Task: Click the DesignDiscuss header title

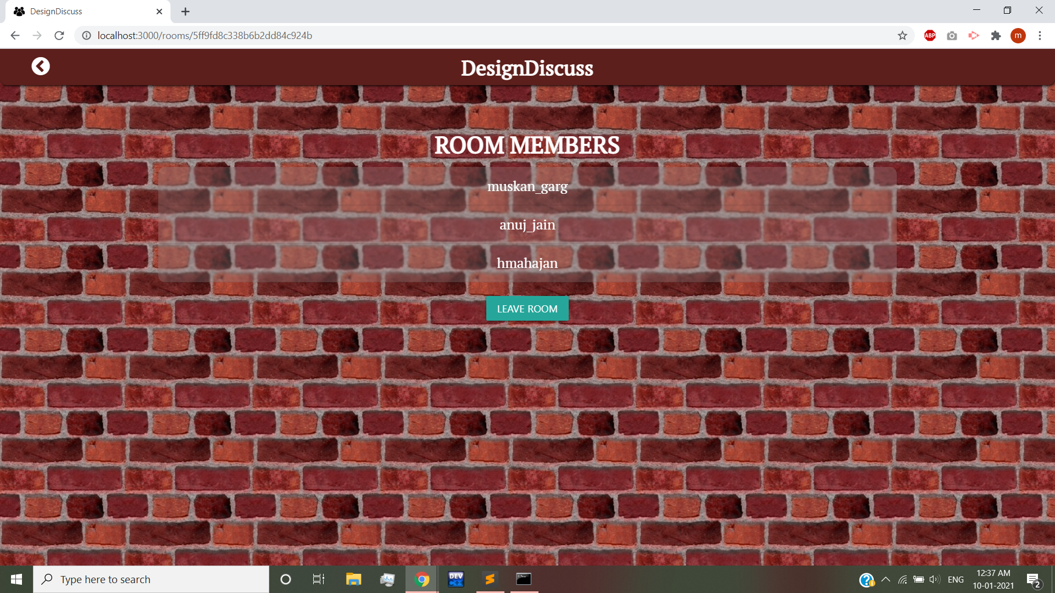Action: click(x=527, y=68)
